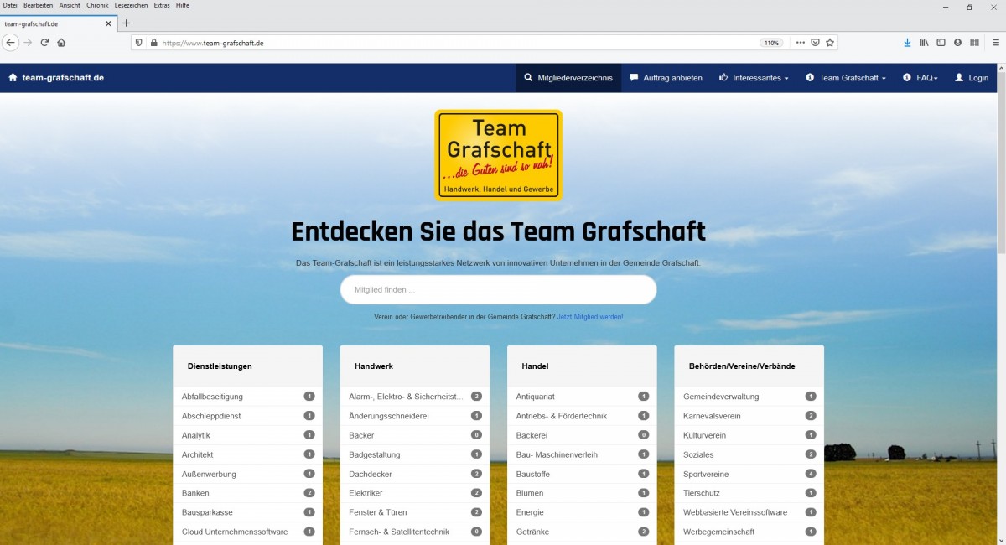This screenshot has height=545, width=1006.
Task: Open the Chronik menu
Action: pos(97,5)
